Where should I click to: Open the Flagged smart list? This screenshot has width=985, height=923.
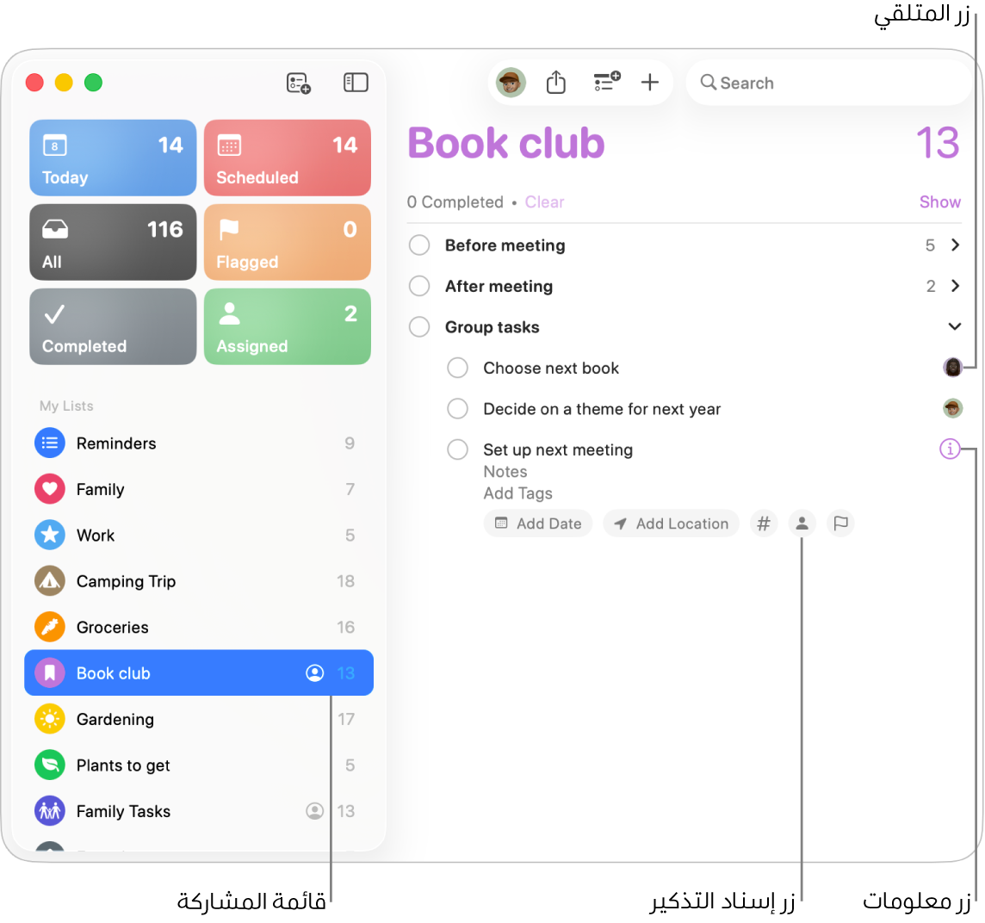tap(287, 242)
